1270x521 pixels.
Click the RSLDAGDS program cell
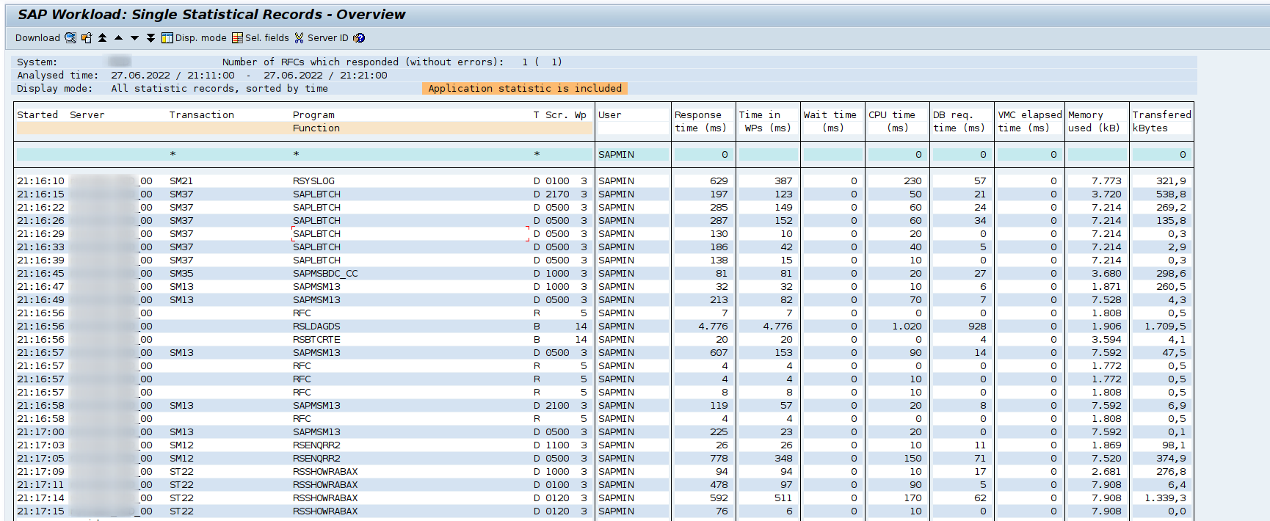(x=316, y=327)
